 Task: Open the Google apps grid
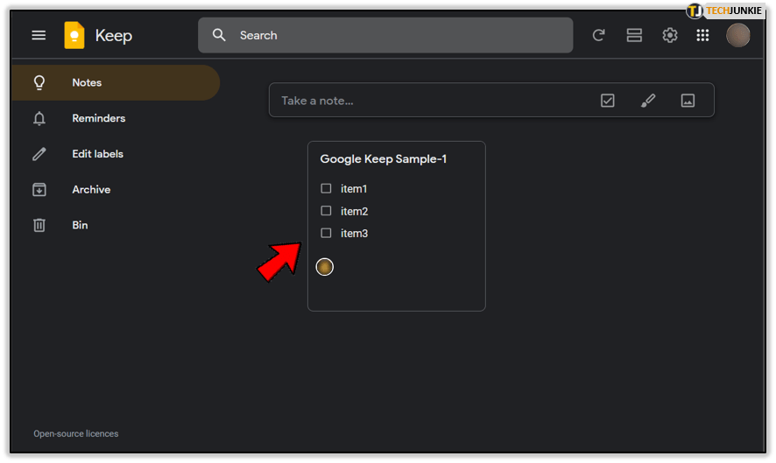click(x=702, y=35)
